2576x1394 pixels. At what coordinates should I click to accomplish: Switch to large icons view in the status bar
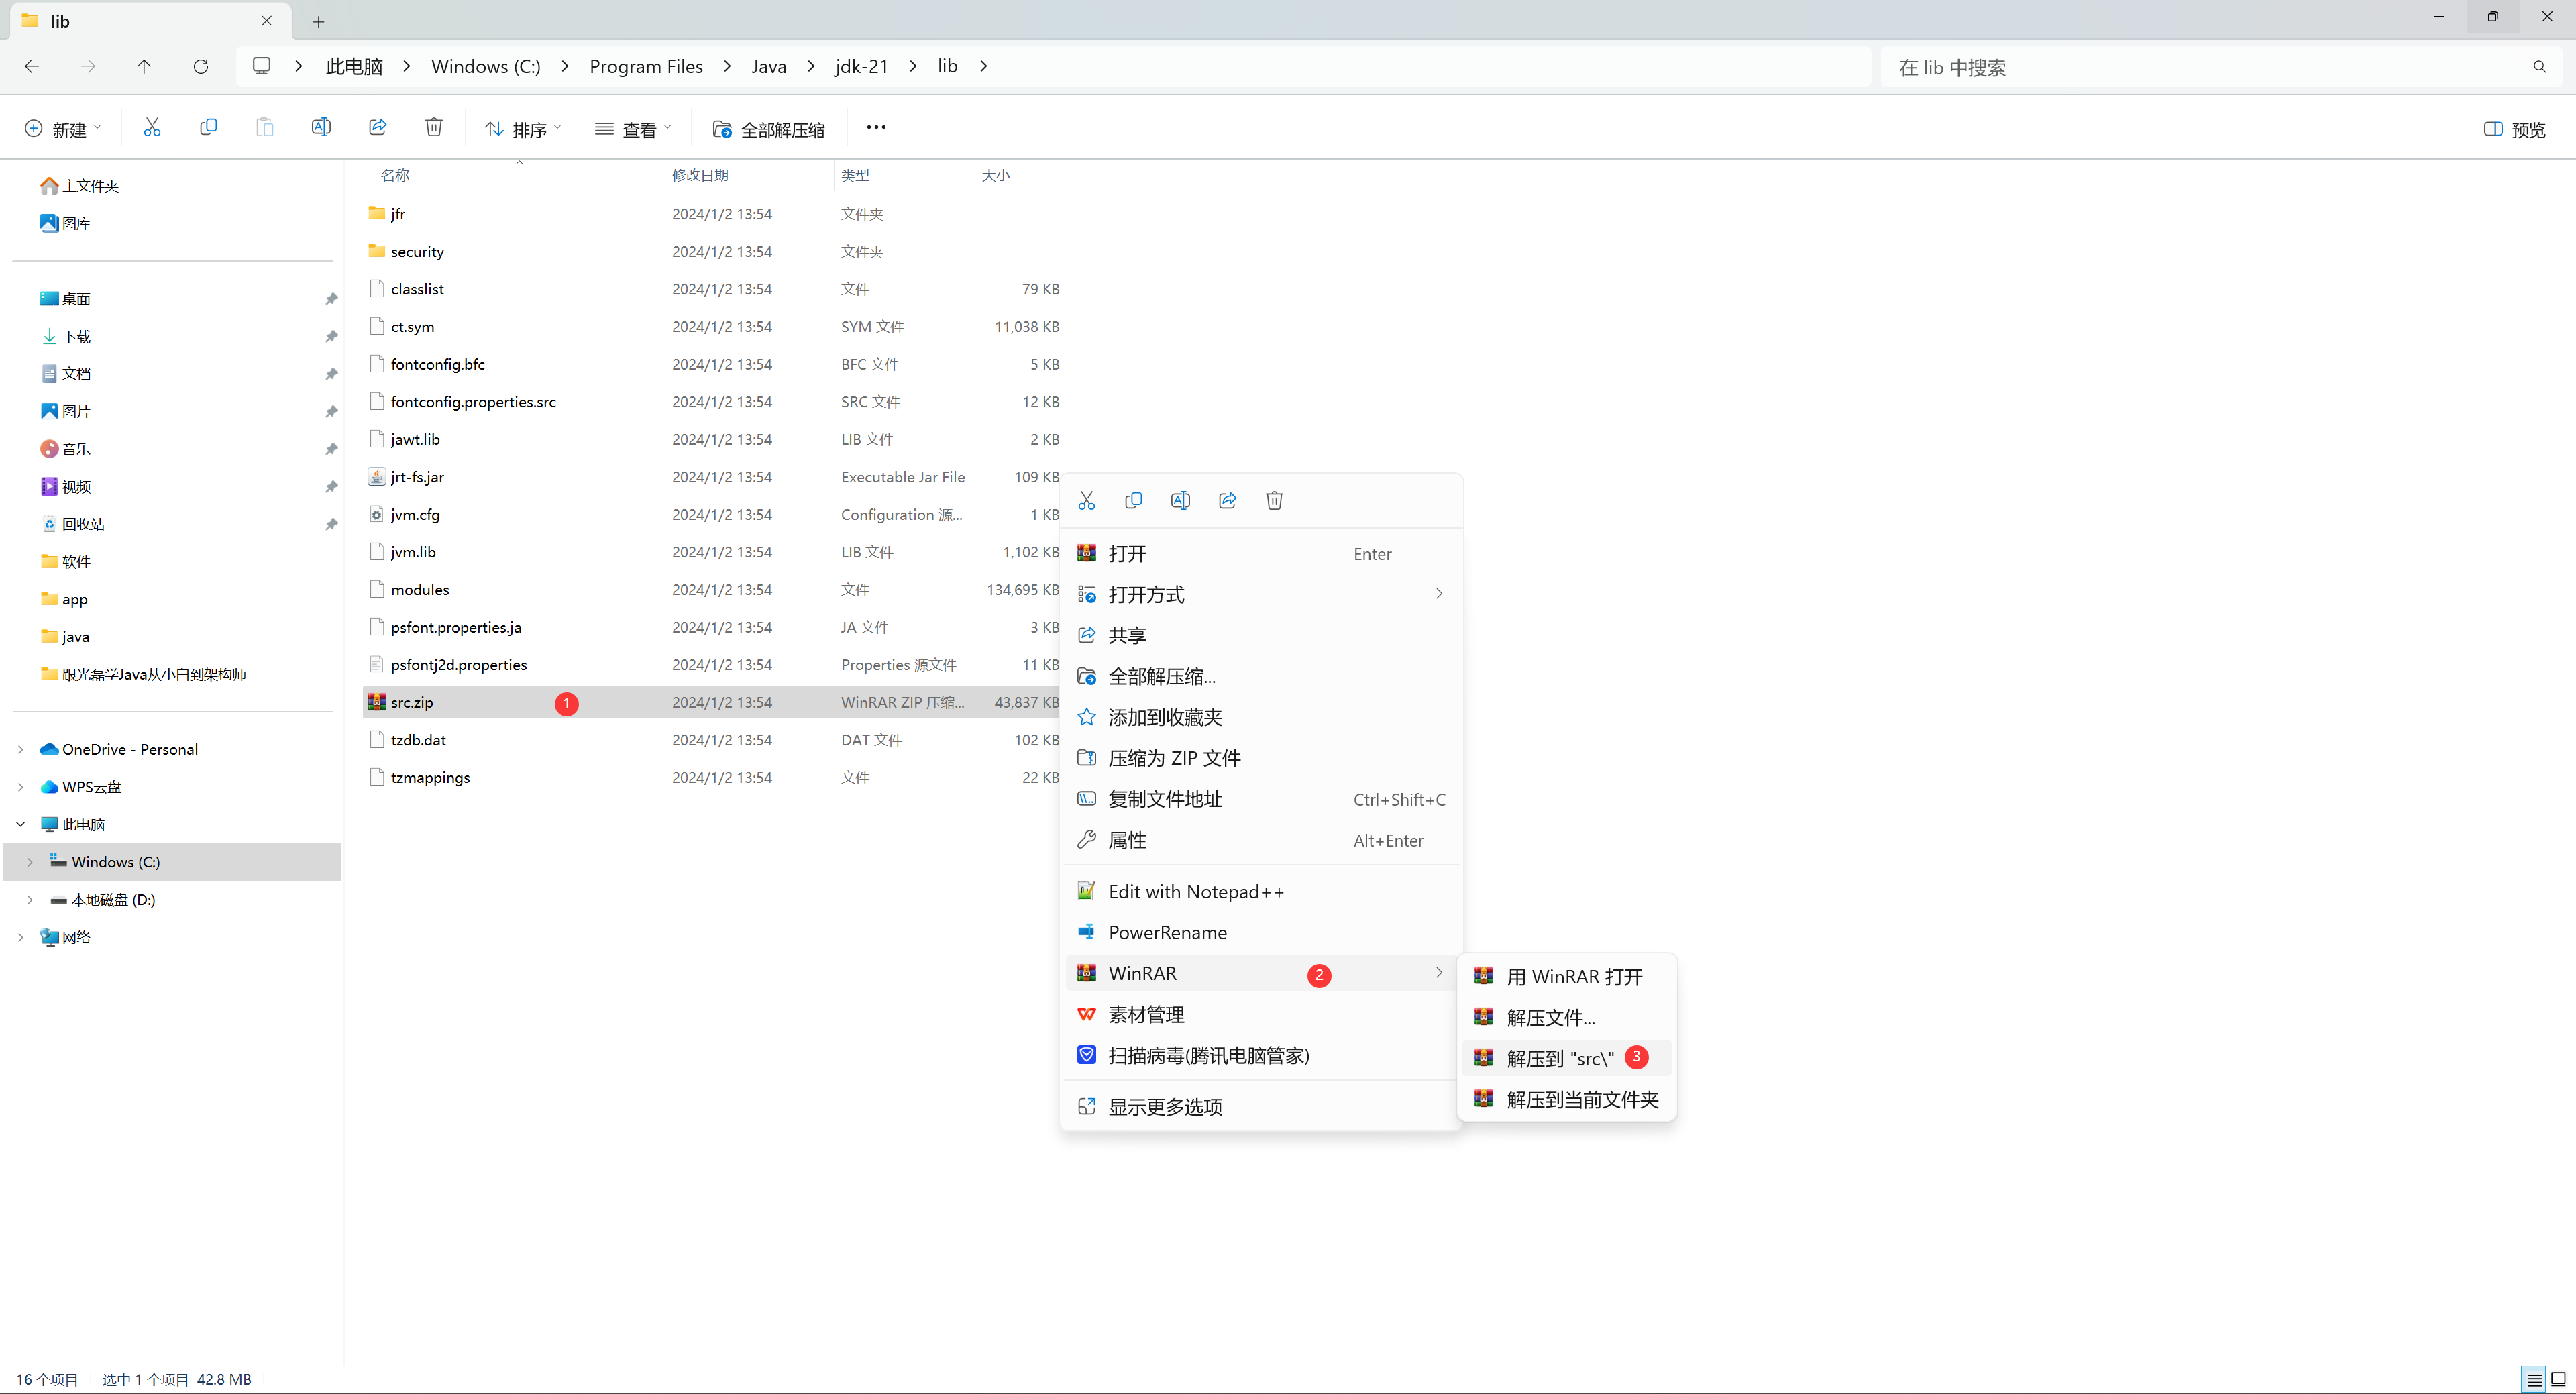(x=2558, y=1379)
